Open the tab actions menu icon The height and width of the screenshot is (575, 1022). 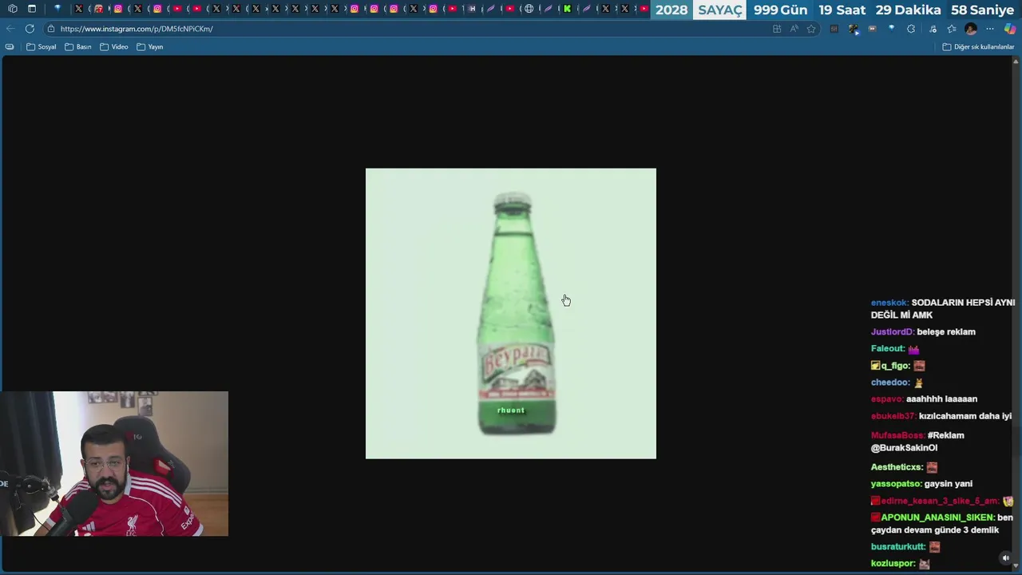[32, 9]
